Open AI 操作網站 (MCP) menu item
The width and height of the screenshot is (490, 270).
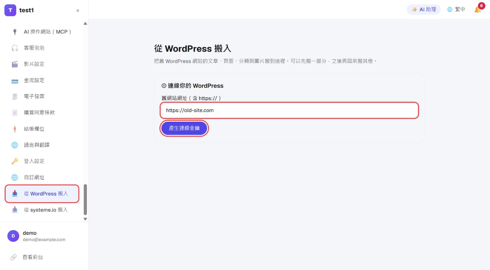(x=42, y=32)
